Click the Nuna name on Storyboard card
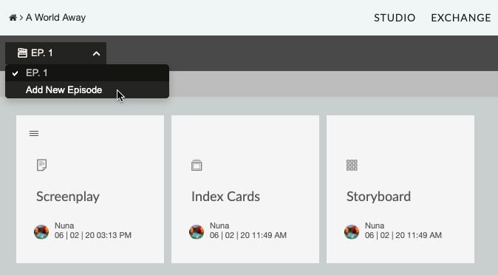The width and height of the screenshot is (498, 275). (375, 225)
